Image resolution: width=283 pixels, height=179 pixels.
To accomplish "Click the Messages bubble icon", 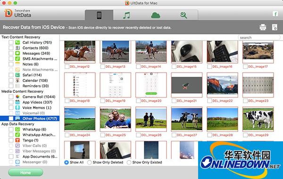I will pos(17,53).
